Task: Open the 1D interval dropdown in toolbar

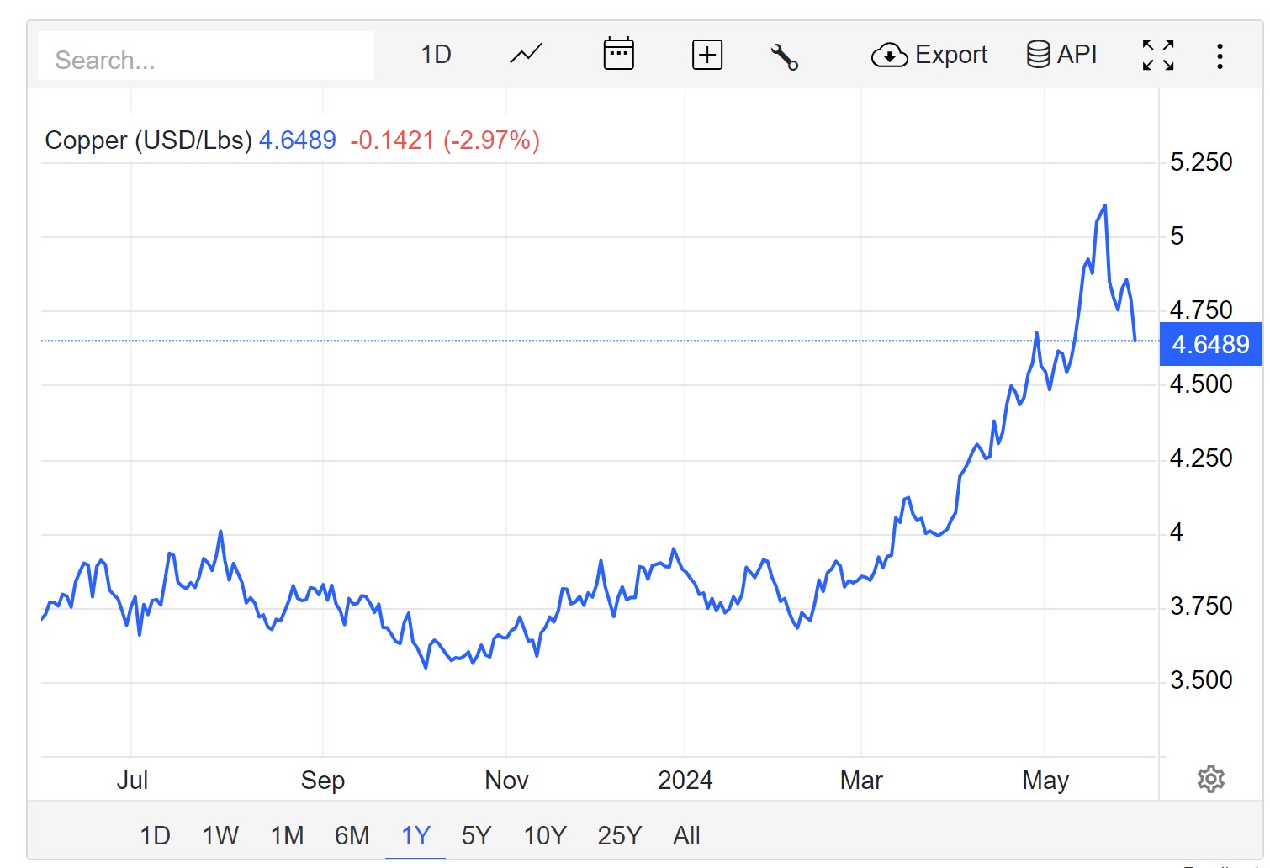Action: [x=436, y=55]
